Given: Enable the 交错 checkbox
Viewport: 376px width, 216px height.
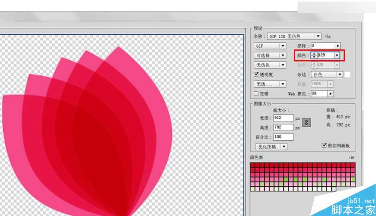Looking at the screenshot, I should pyautogui.click(x=256, y=93).
